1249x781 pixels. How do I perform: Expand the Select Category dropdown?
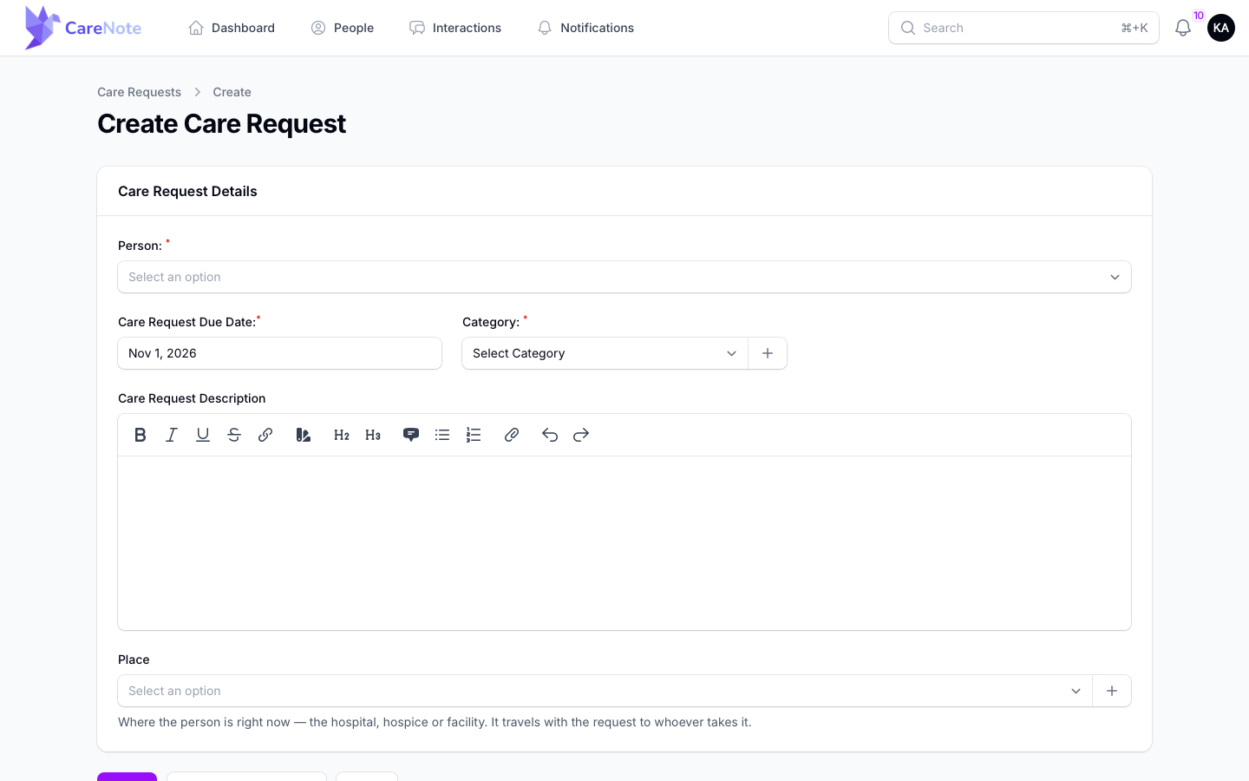click(x=605, y=353)
